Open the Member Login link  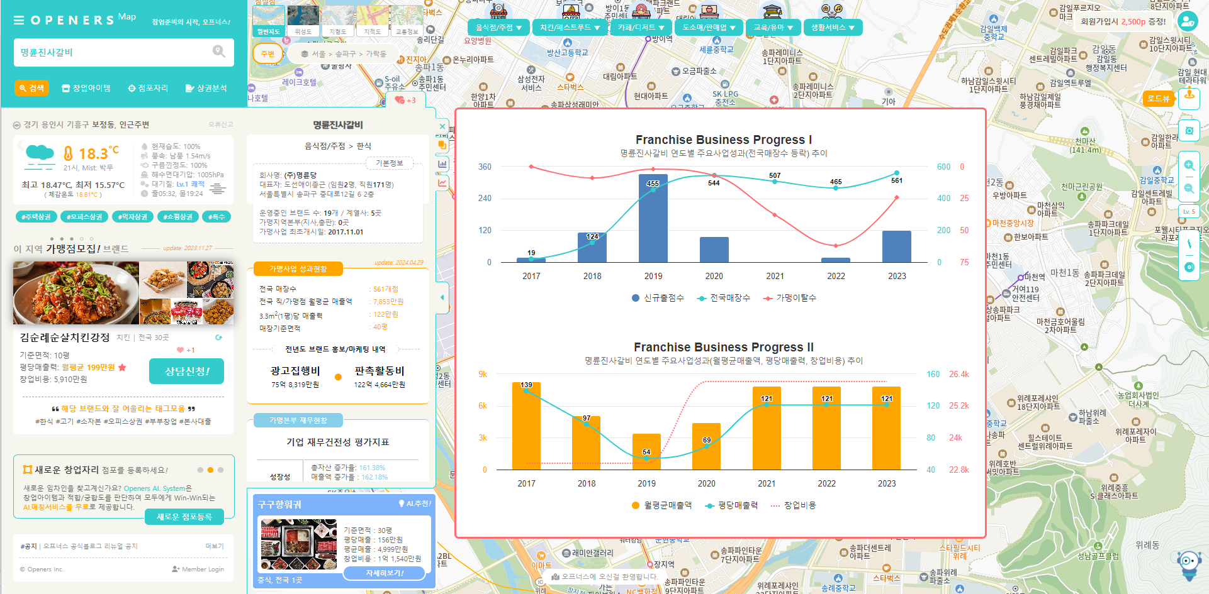point(198,569)
